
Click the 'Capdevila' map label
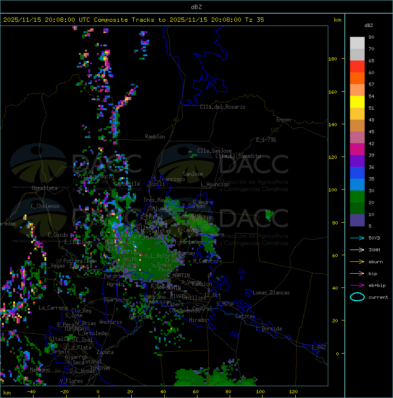(127, 184)
